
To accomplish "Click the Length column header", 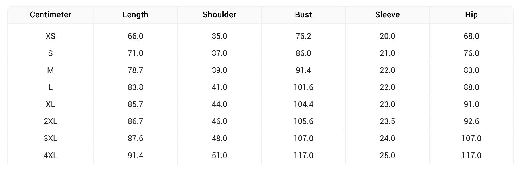I will [135, 15].
